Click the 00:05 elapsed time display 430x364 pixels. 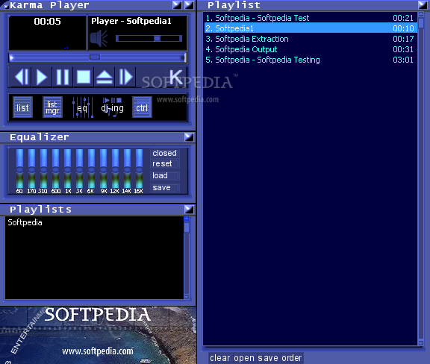tap(48, 22)
